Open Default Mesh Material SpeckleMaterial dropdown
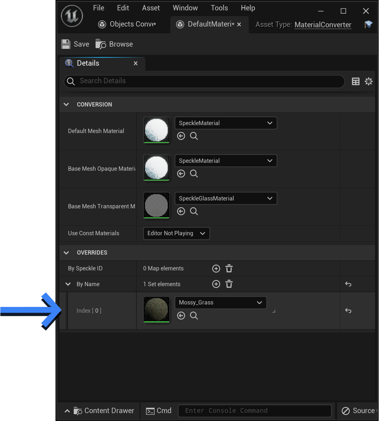 pos(226,123)
